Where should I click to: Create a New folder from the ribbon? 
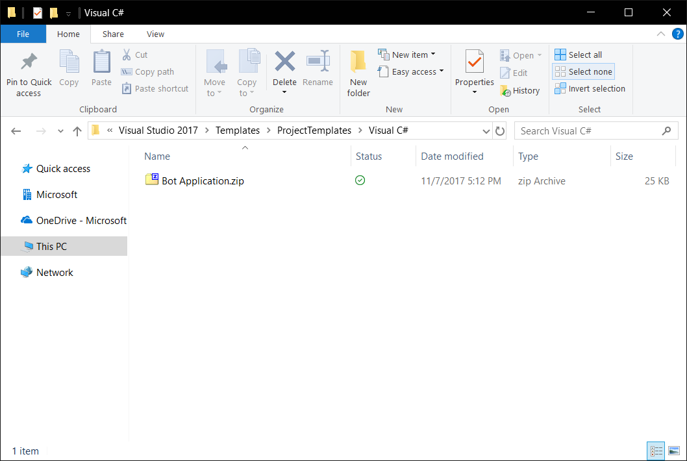(x=358, y=73)
